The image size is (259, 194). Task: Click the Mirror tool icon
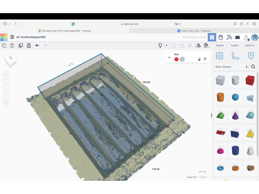tap(198, 46)
